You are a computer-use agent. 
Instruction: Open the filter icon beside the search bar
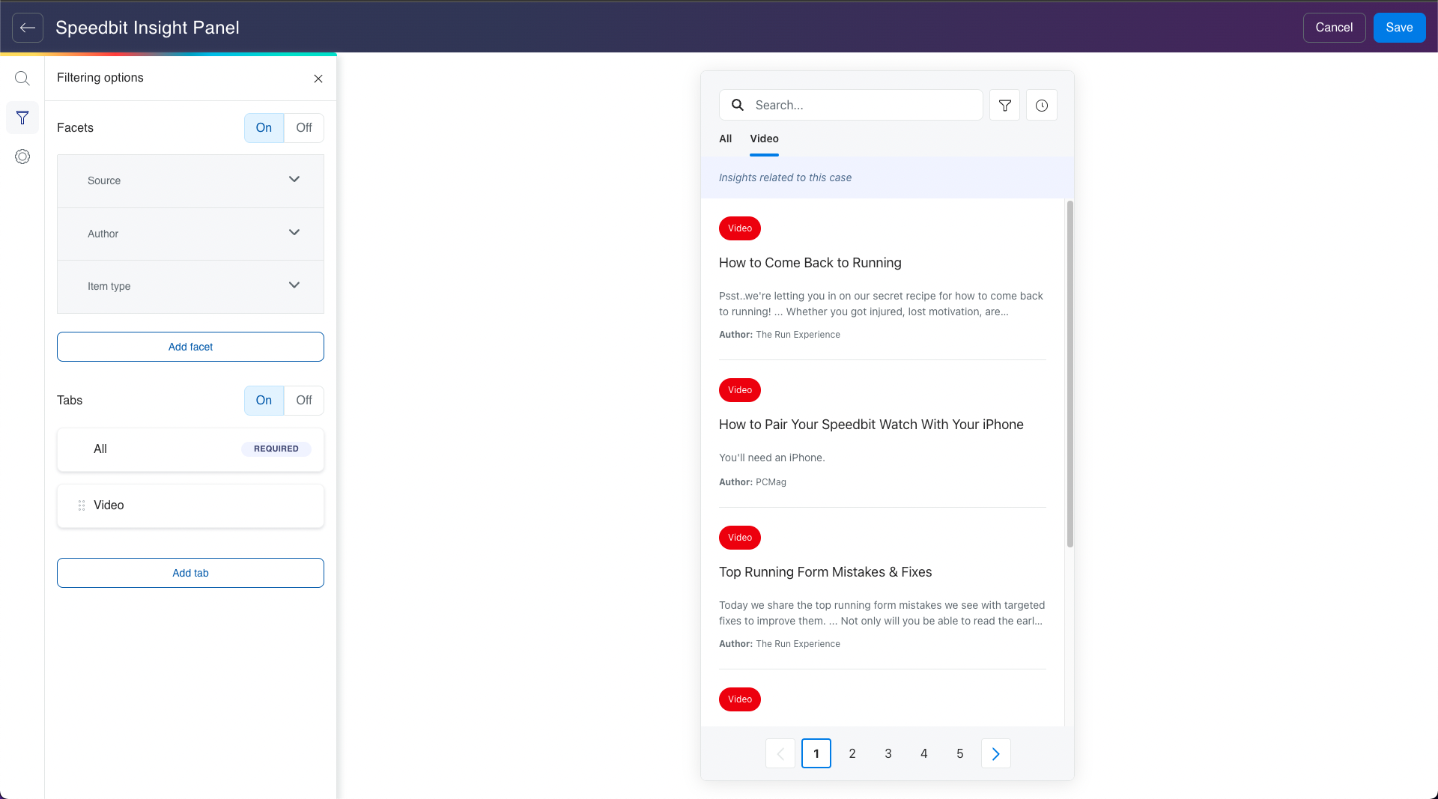(x=1004, y=105)
